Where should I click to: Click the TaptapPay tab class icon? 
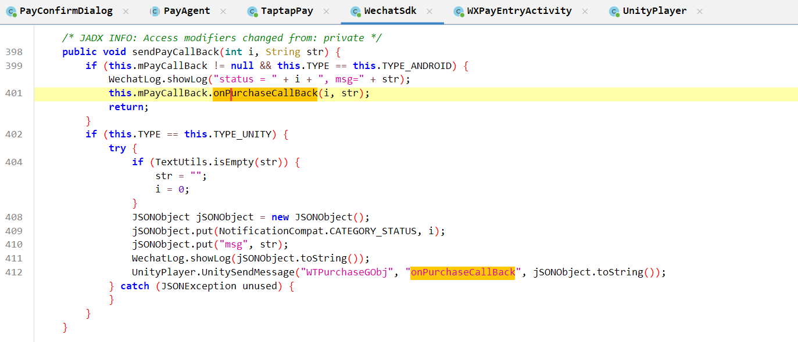pos(252,11)
